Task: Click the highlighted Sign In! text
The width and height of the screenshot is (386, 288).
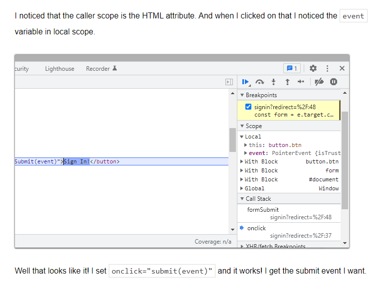Action: pyautogui.click(x=77, y=161)
